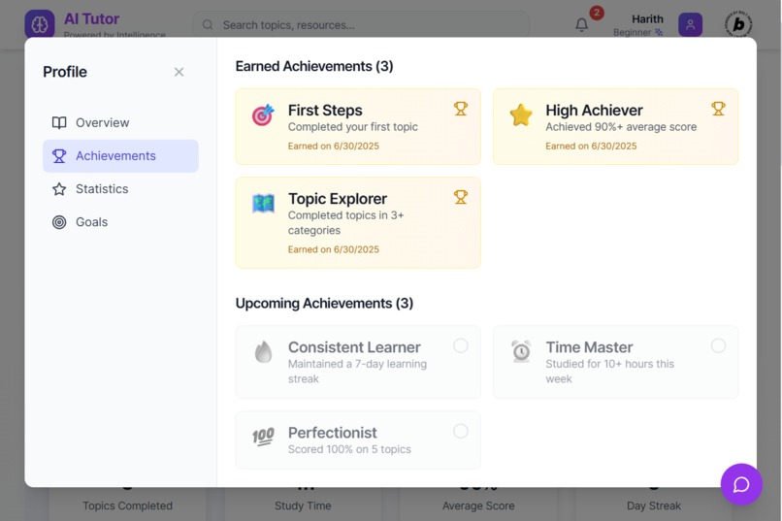Click 'Completed your first topic' description
Image resolution: width=782 pixels, height=521 pixels.
352,127
